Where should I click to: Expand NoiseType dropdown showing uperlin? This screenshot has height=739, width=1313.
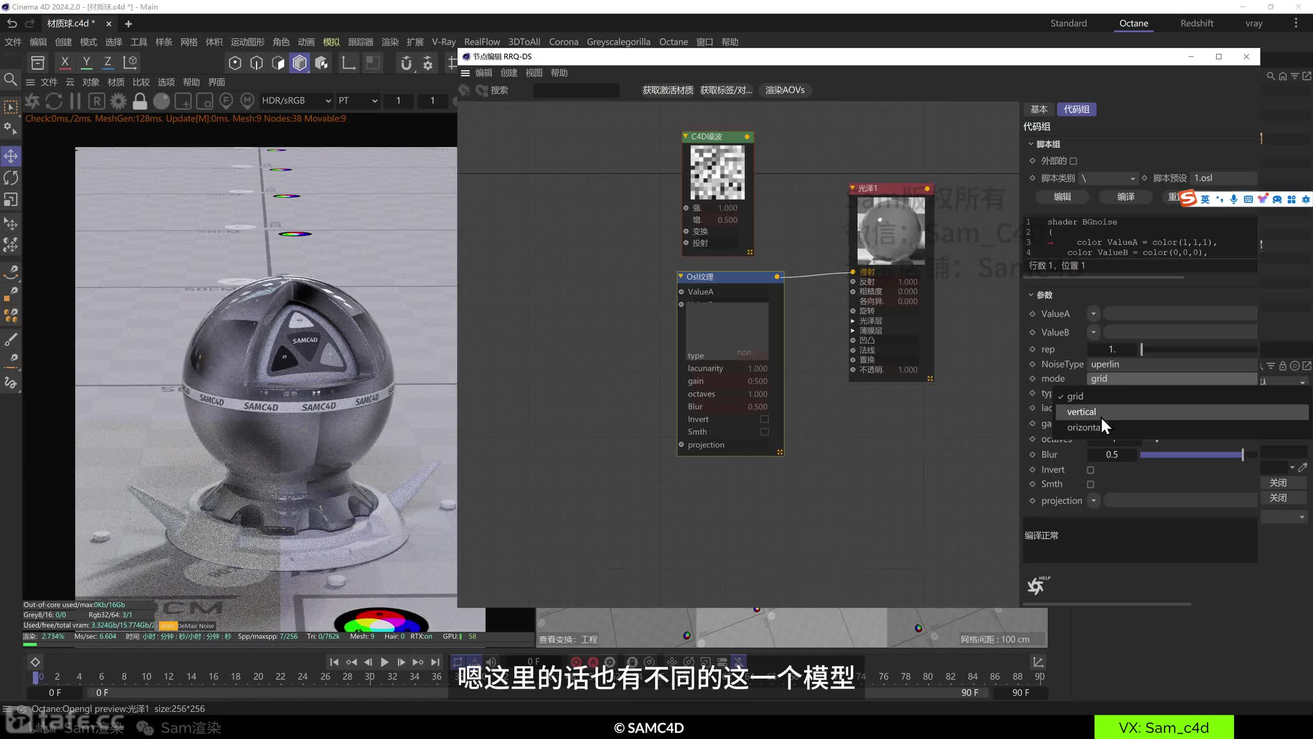1172,364
